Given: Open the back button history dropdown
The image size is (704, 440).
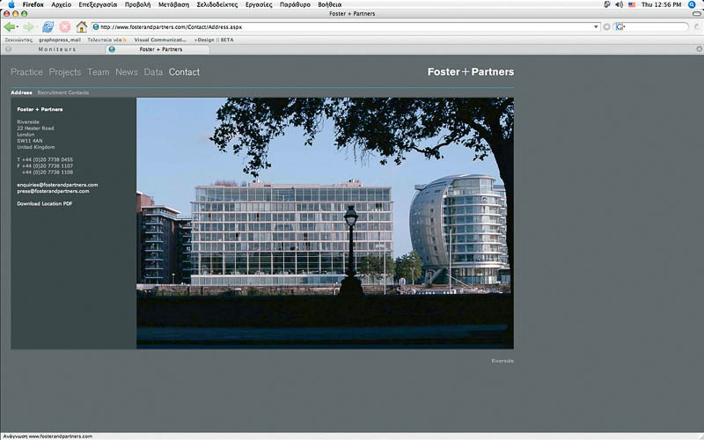Looking at the screenshot, I should pyautogui.click(x=18, y=27).
